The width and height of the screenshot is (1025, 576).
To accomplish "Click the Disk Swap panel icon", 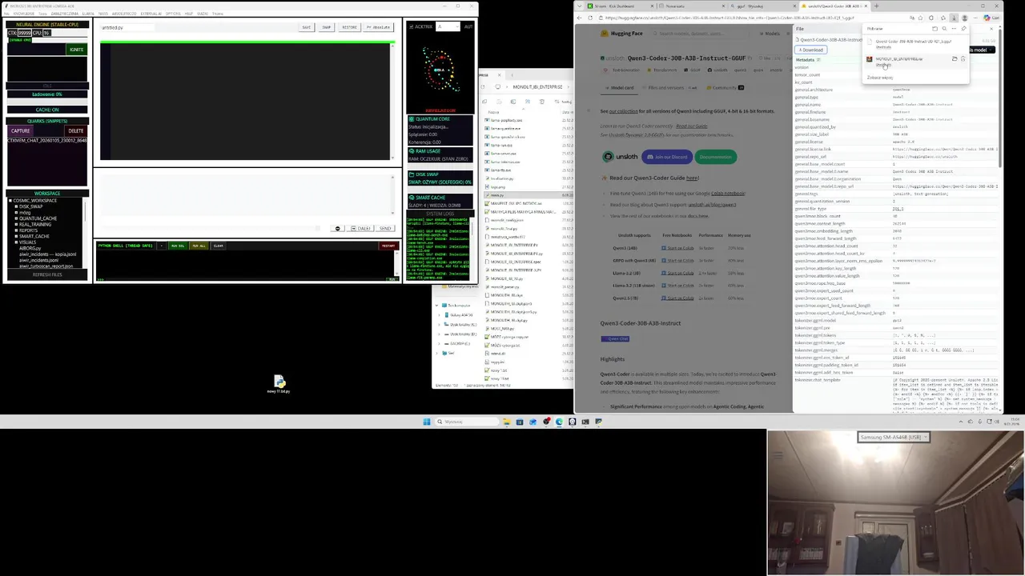I will point(412,174).
